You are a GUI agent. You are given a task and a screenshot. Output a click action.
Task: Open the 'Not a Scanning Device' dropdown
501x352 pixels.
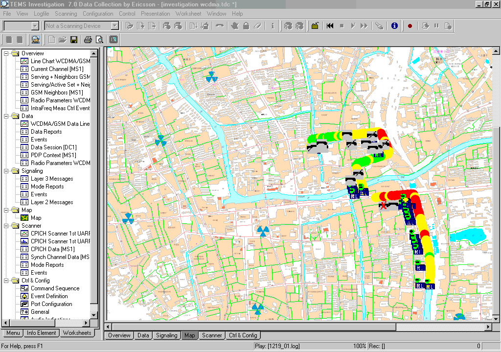[115, 26]
